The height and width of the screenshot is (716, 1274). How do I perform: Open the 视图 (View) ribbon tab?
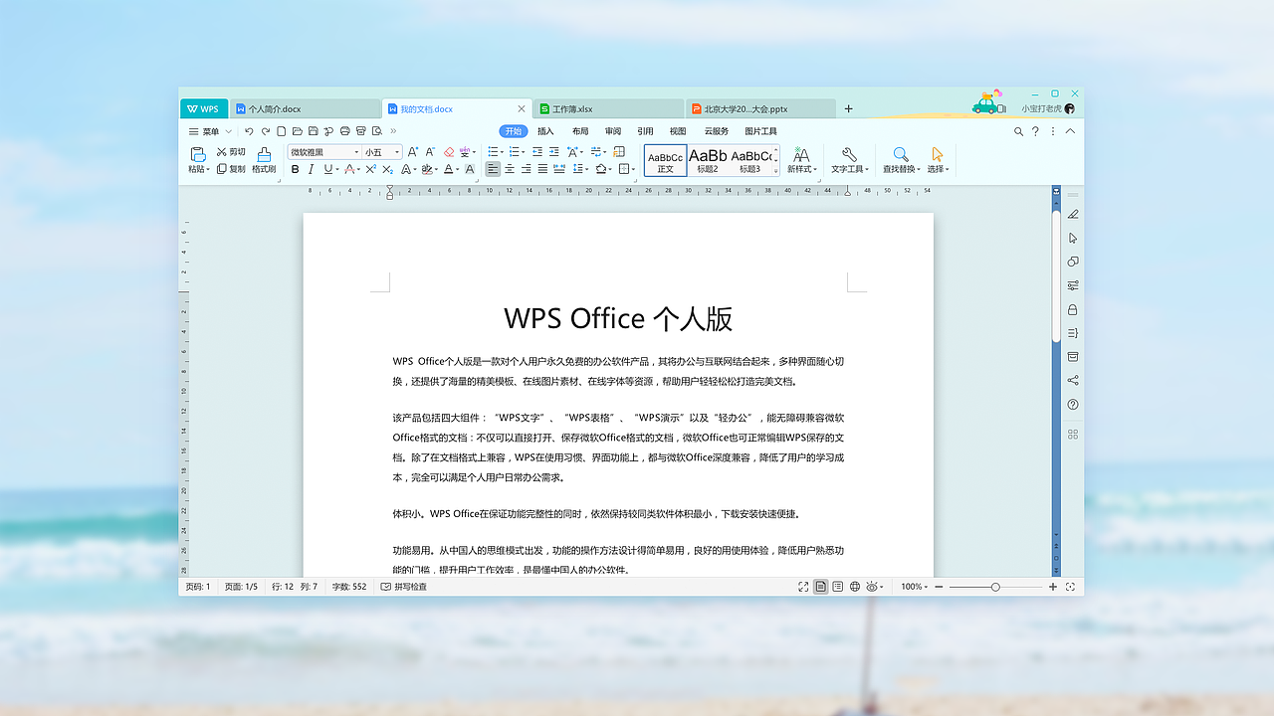coord(678,131)
